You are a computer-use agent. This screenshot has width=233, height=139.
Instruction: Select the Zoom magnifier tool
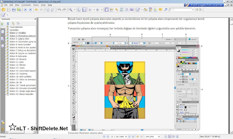pyautogui.click(x=71, y=10)
